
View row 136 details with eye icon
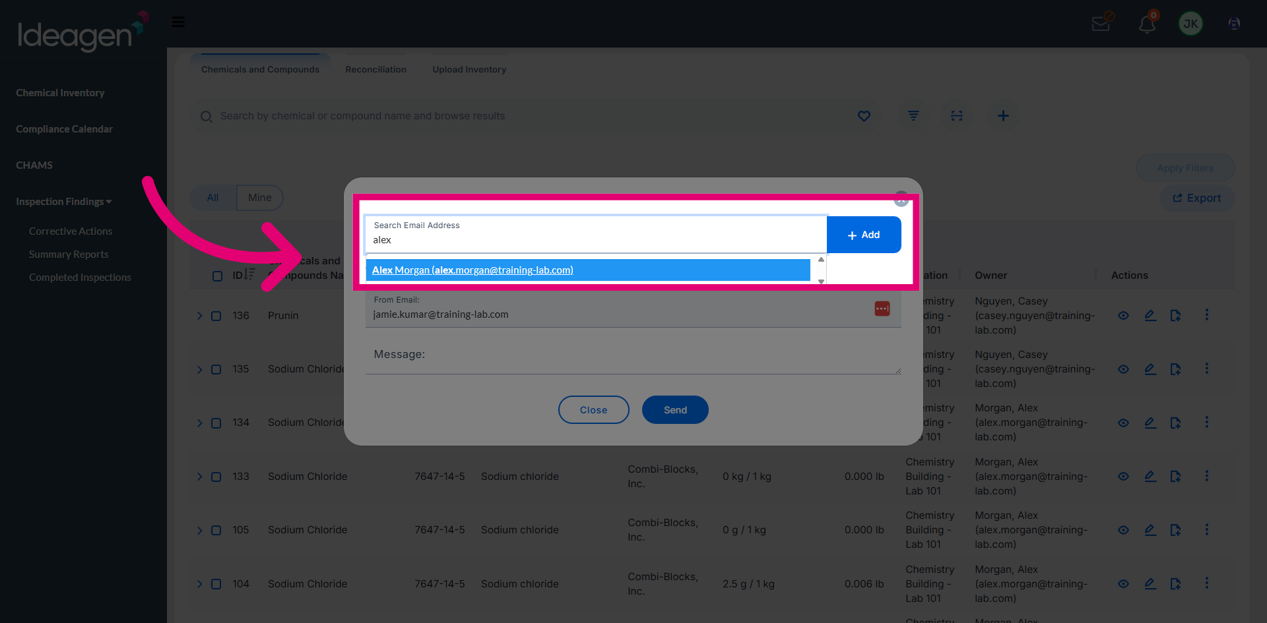[1123, 315]
